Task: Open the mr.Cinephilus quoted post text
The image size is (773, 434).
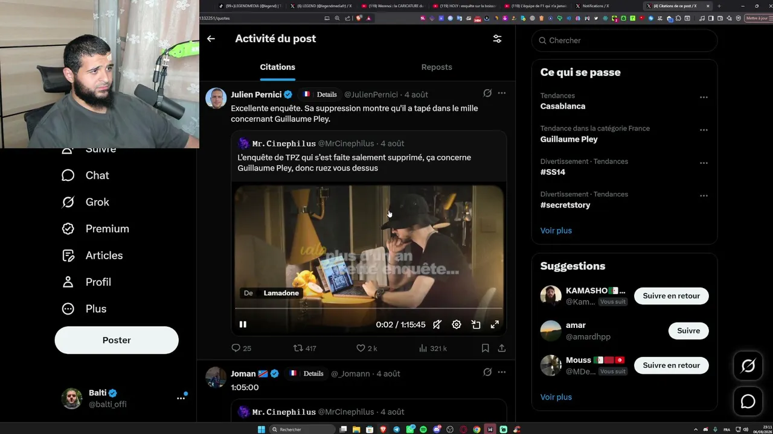Action: click(x=354, y=163)
